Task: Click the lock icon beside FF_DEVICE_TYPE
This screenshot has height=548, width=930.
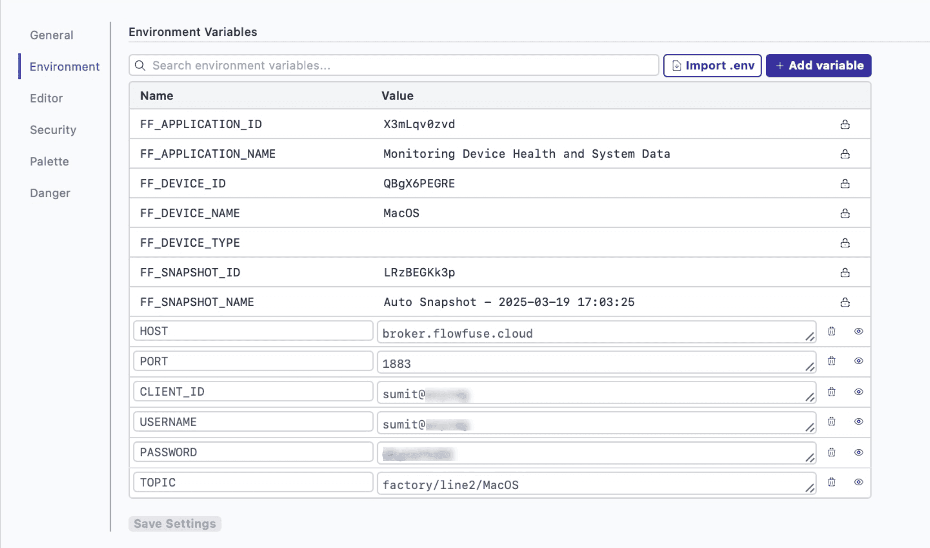Action: pyautogui.click(x=845, y=243)
